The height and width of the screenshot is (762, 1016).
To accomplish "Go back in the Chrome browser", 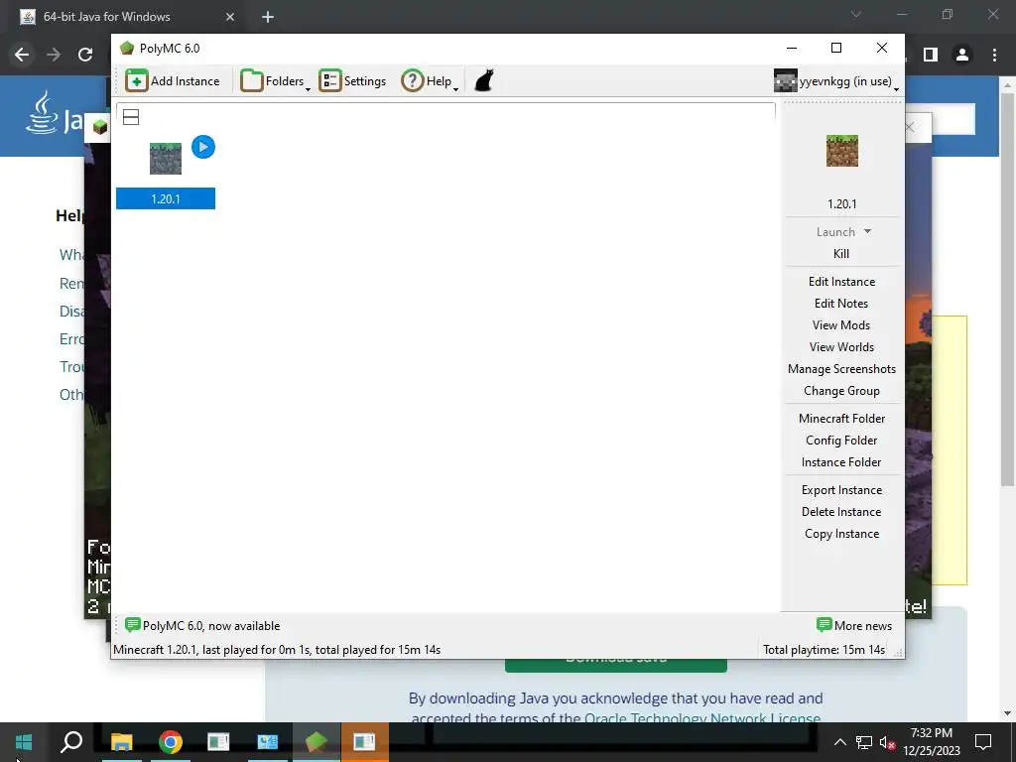I will point(22,56).
